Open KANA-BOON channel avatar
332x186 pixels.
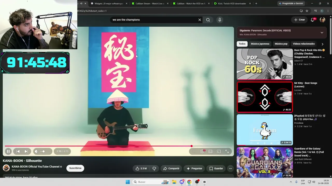point(6,168)
